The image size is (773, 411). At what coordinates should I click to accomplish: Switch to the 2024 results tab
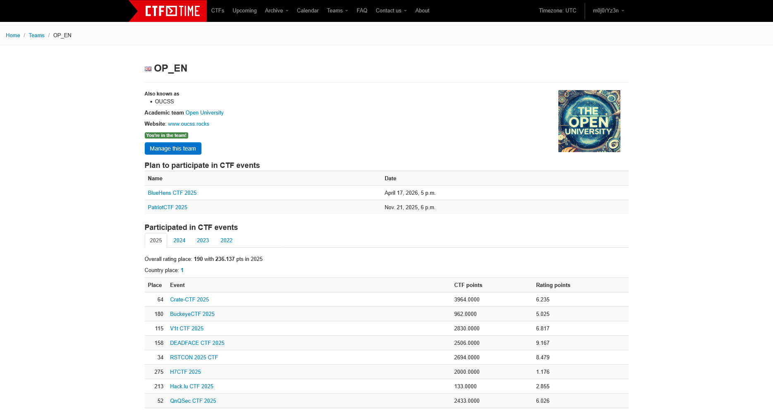tap(179, 241)
